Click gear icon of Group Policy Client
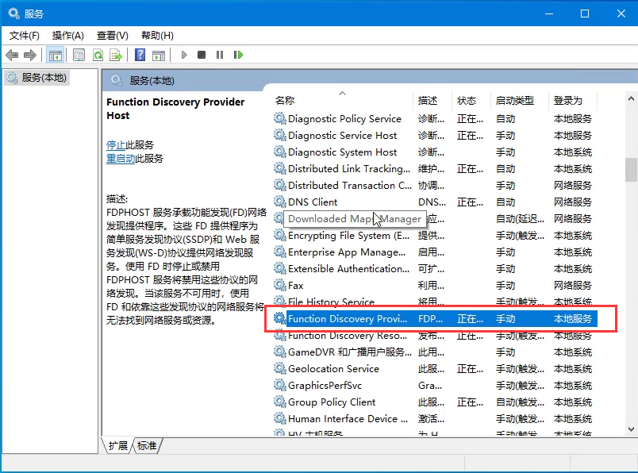 click(x=280, y=402)
